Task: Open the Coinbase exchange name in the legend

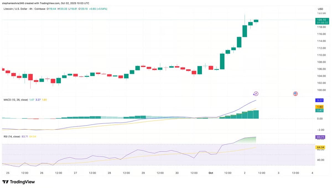Action: [40, 9]
